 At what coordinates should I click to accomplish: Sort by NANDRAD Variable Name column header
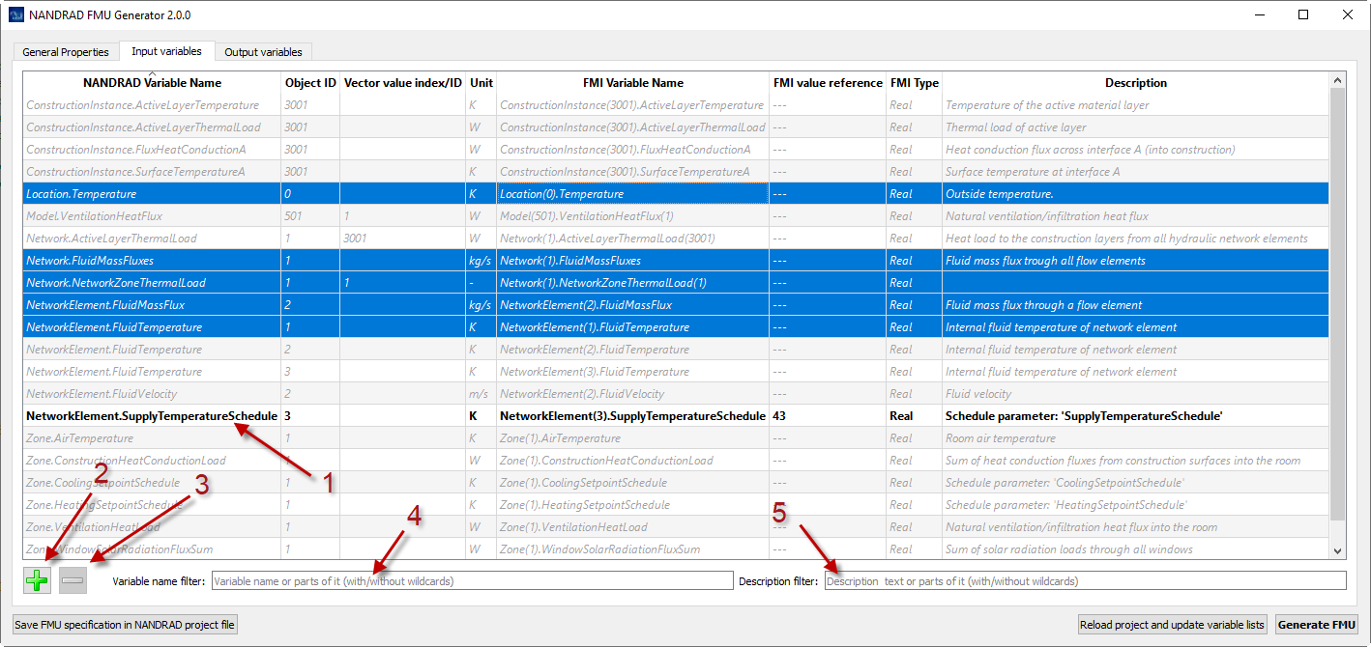152,83
